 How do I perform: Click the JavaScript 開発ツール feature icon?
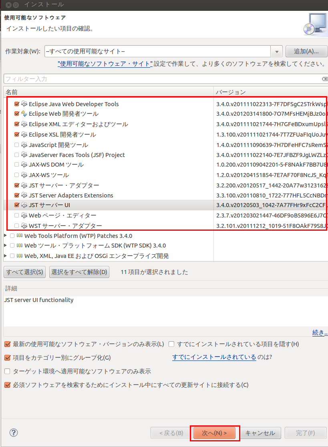(x=24, y=145)
